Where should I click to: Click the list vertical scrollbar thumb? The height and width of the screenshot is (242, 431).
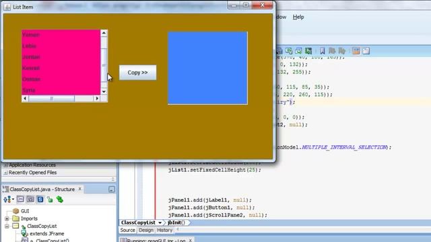coord(104,65)
